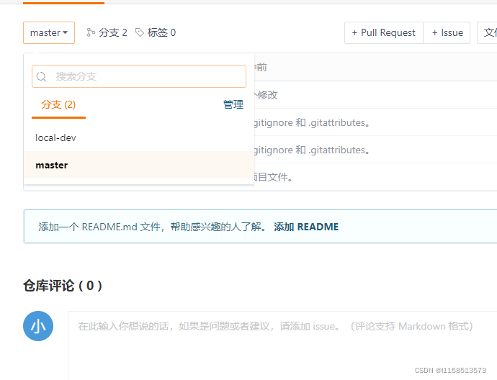The image size is (497, 380).
Task: Open the commit message ending in 修改
Action: pyautogui.click(x=265, y=95)
